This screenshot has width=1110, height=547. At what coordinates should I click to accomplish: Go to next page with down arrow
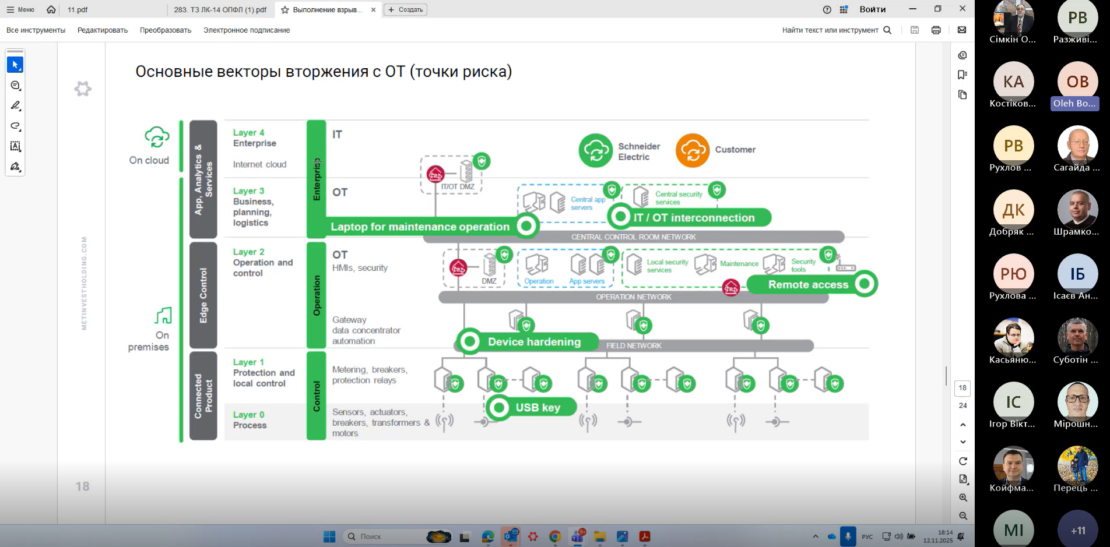pyautogui.click(x=963, y=442)
